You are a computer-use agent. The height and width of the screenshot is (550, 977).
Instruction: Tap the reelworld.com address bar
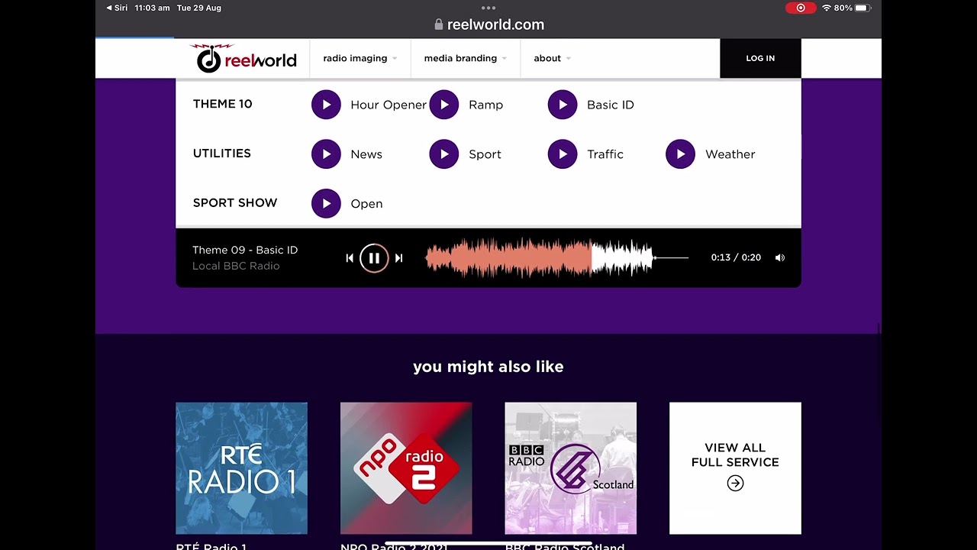coord(488,24)
